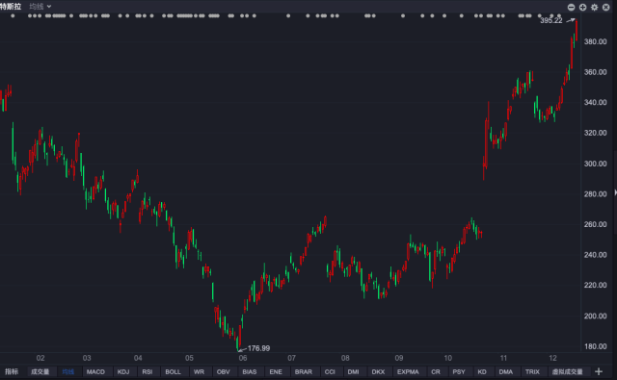Click the 12 month label on time axis
The image size is (617, 380).
[552, 358]
